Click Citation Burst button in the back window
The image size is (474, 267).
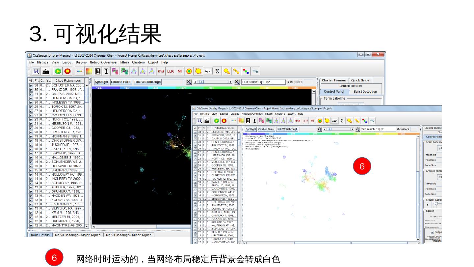(121, 82)
